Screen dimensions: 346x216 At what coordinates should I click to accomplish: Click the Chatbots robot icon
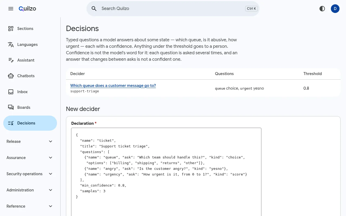point(11,76)
